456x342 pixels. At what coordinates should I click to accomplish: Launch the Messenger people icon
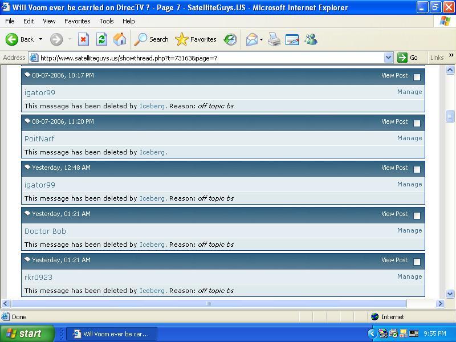(x=311, y=39)
